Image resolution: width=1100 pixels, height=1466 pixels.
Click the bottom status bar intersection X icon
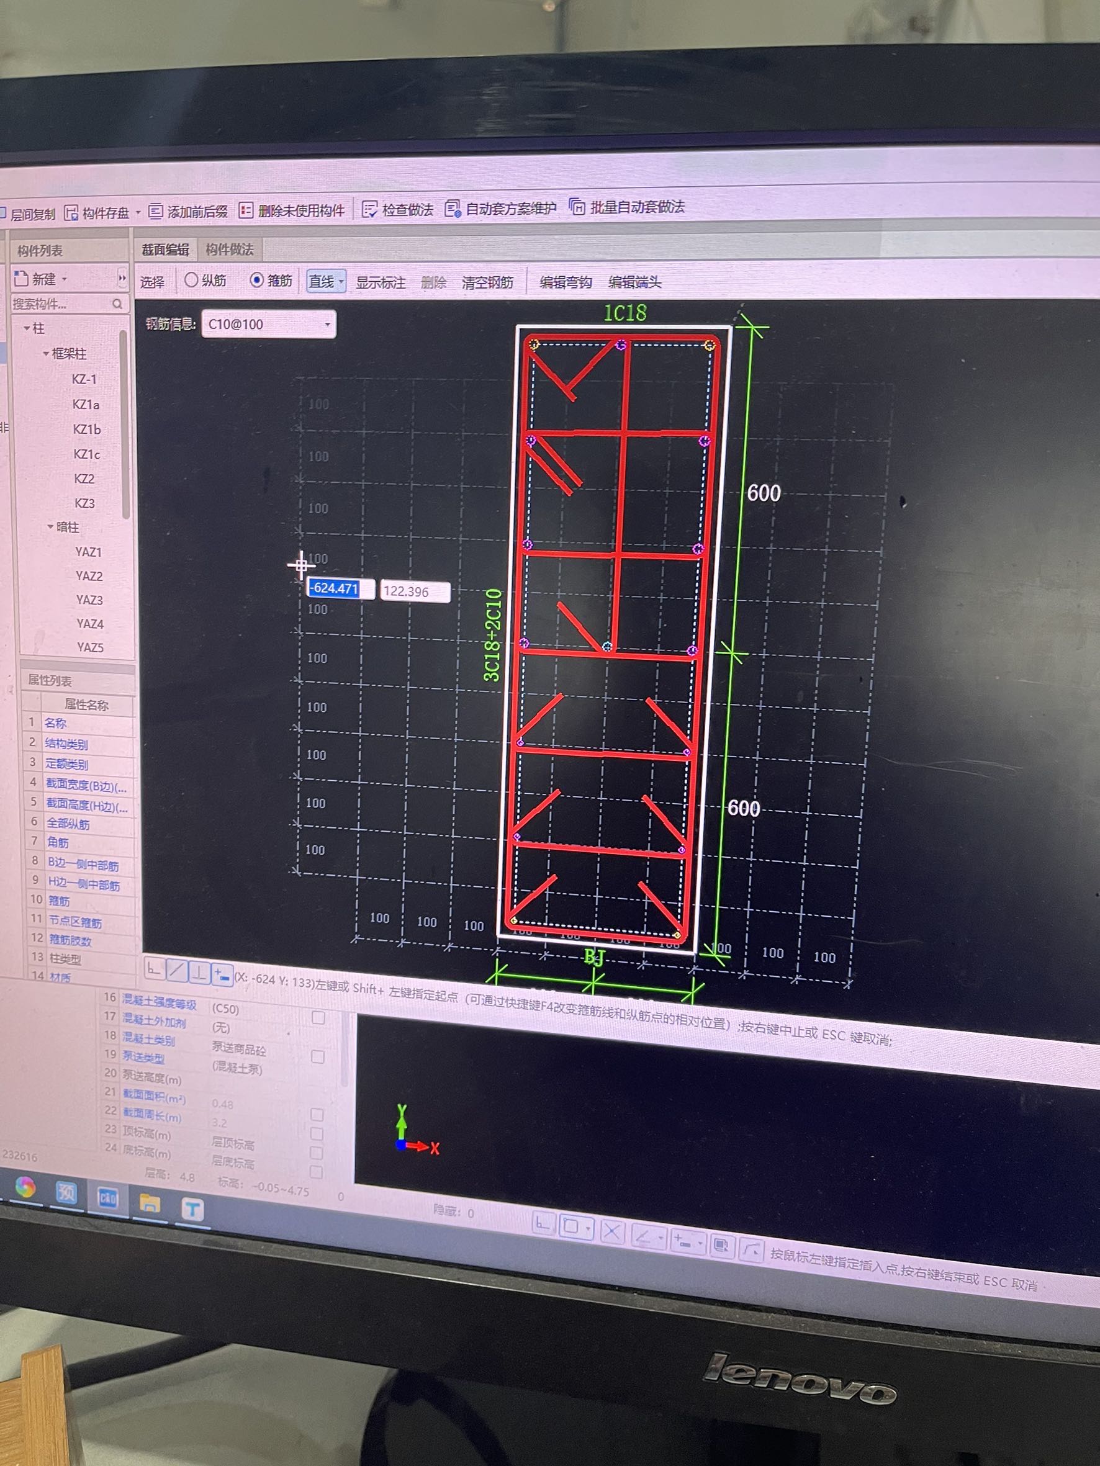point(612,1232)
